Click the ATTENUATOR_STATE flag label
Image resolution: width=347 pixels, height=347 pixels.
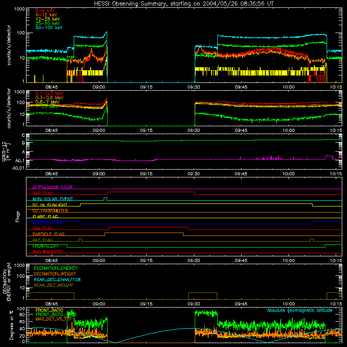coord(52,187)
